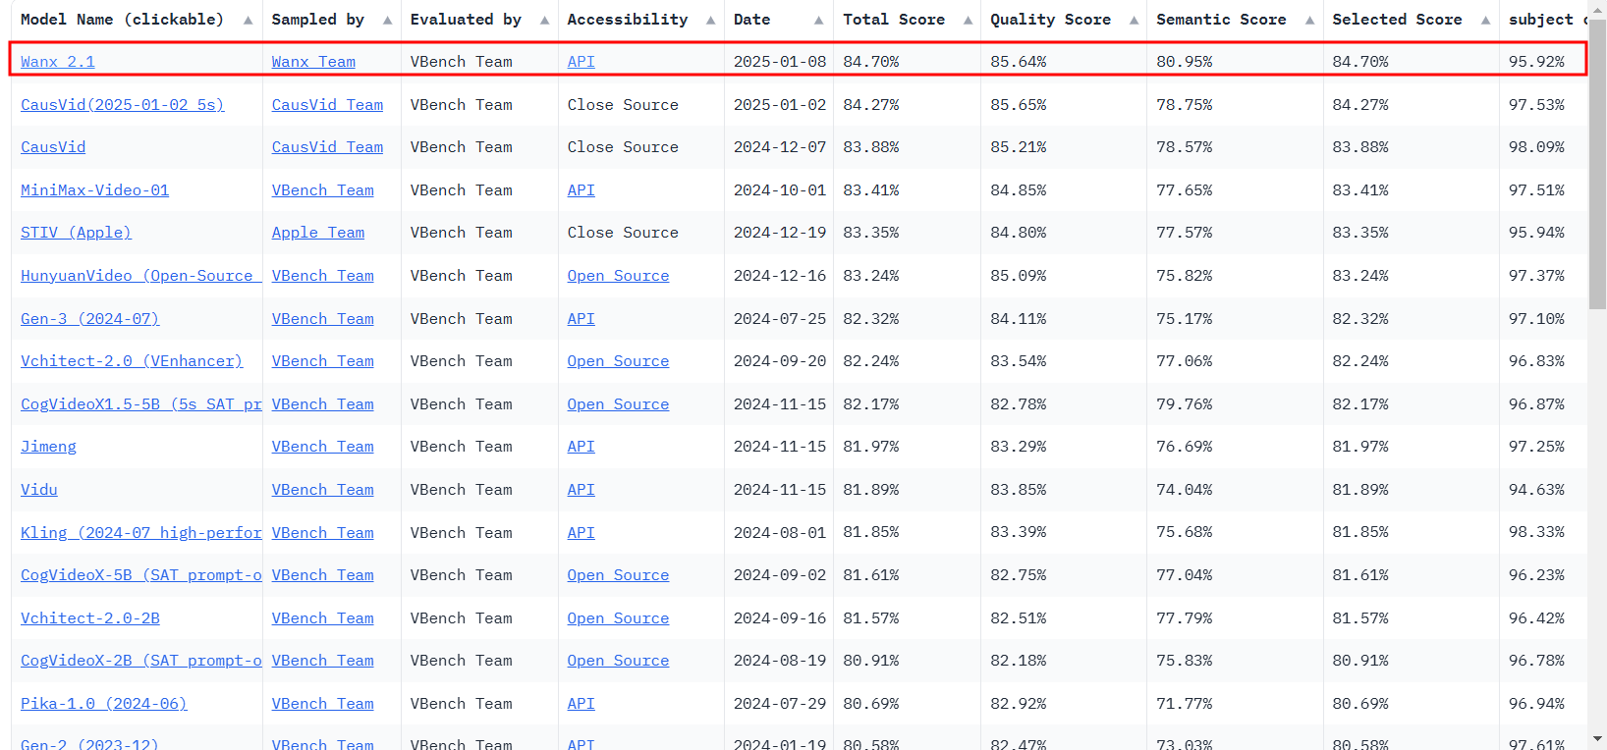Click API link in Wanx 2.1 row
Screen dimensions: 1607x750
[582, 62]
